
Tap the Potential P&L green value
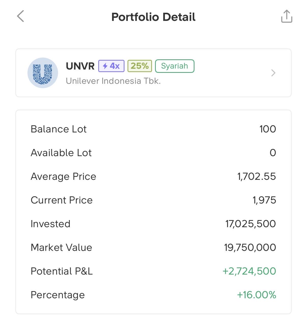(249, 271)
